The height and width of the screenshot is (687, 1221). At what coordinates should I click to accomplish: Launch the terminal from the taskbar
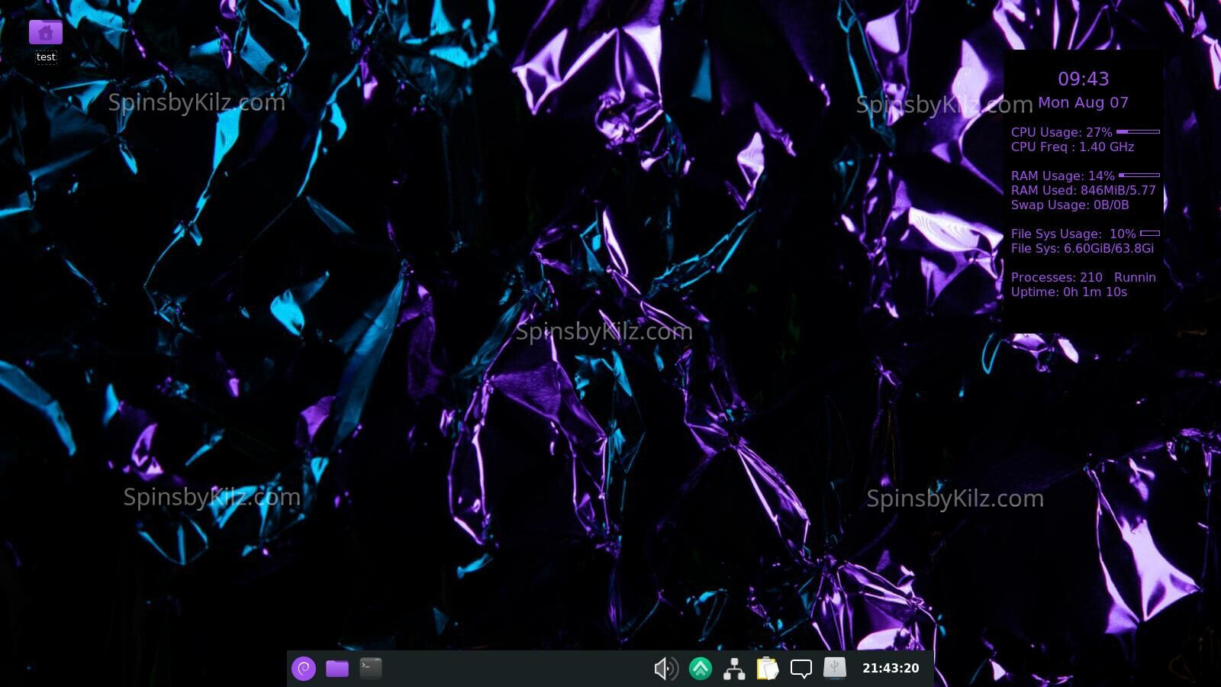[x=371, y=668]
